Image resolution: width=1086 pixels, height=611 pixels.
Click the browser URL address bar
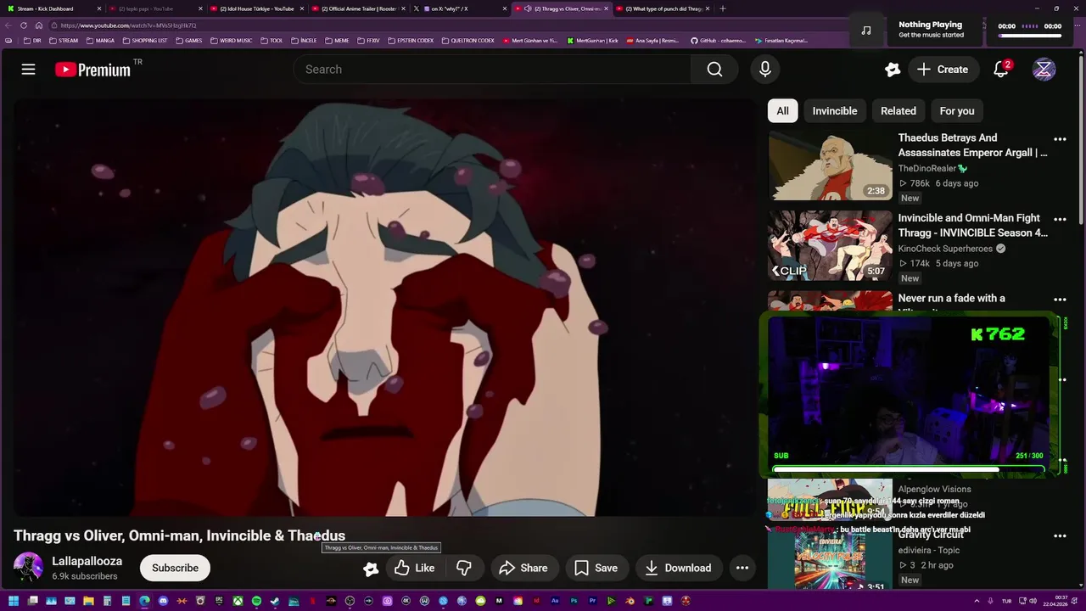pyautogui.click(x=450, y=25)
